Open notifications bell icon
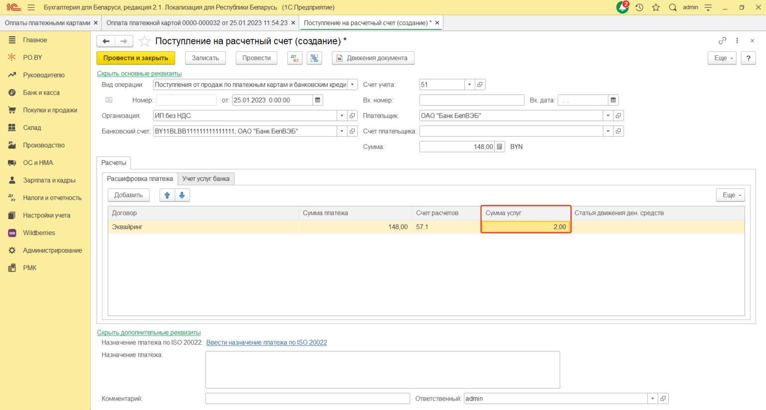The width and height of the screenshot is (766, 410). 622,7
